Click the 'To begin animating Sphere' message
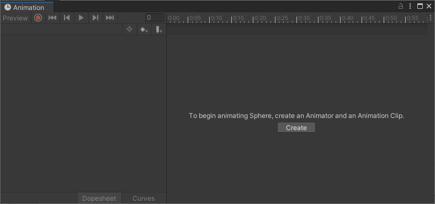Image resolution: width=435 pixels, height=204 pixels. [x=296, y=116]
